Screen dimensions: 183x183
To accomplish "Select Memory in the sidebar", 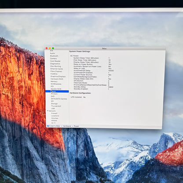I will pos(54,81).
